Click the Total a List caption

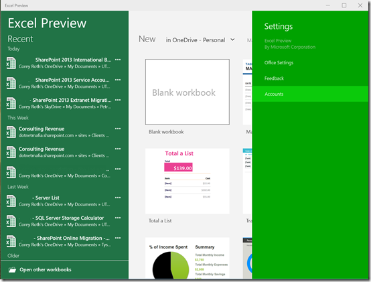[160, 221]
